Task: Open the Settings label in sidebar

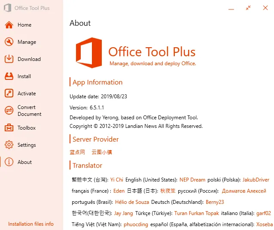Action: click(x=27, y=145)
